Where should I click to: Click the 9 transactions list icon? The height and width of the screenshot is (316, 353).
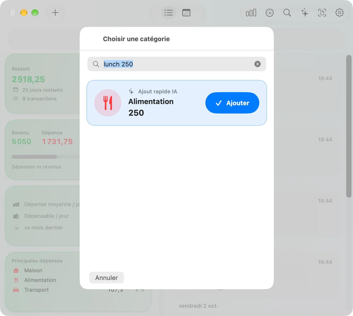tap(16, 99)
